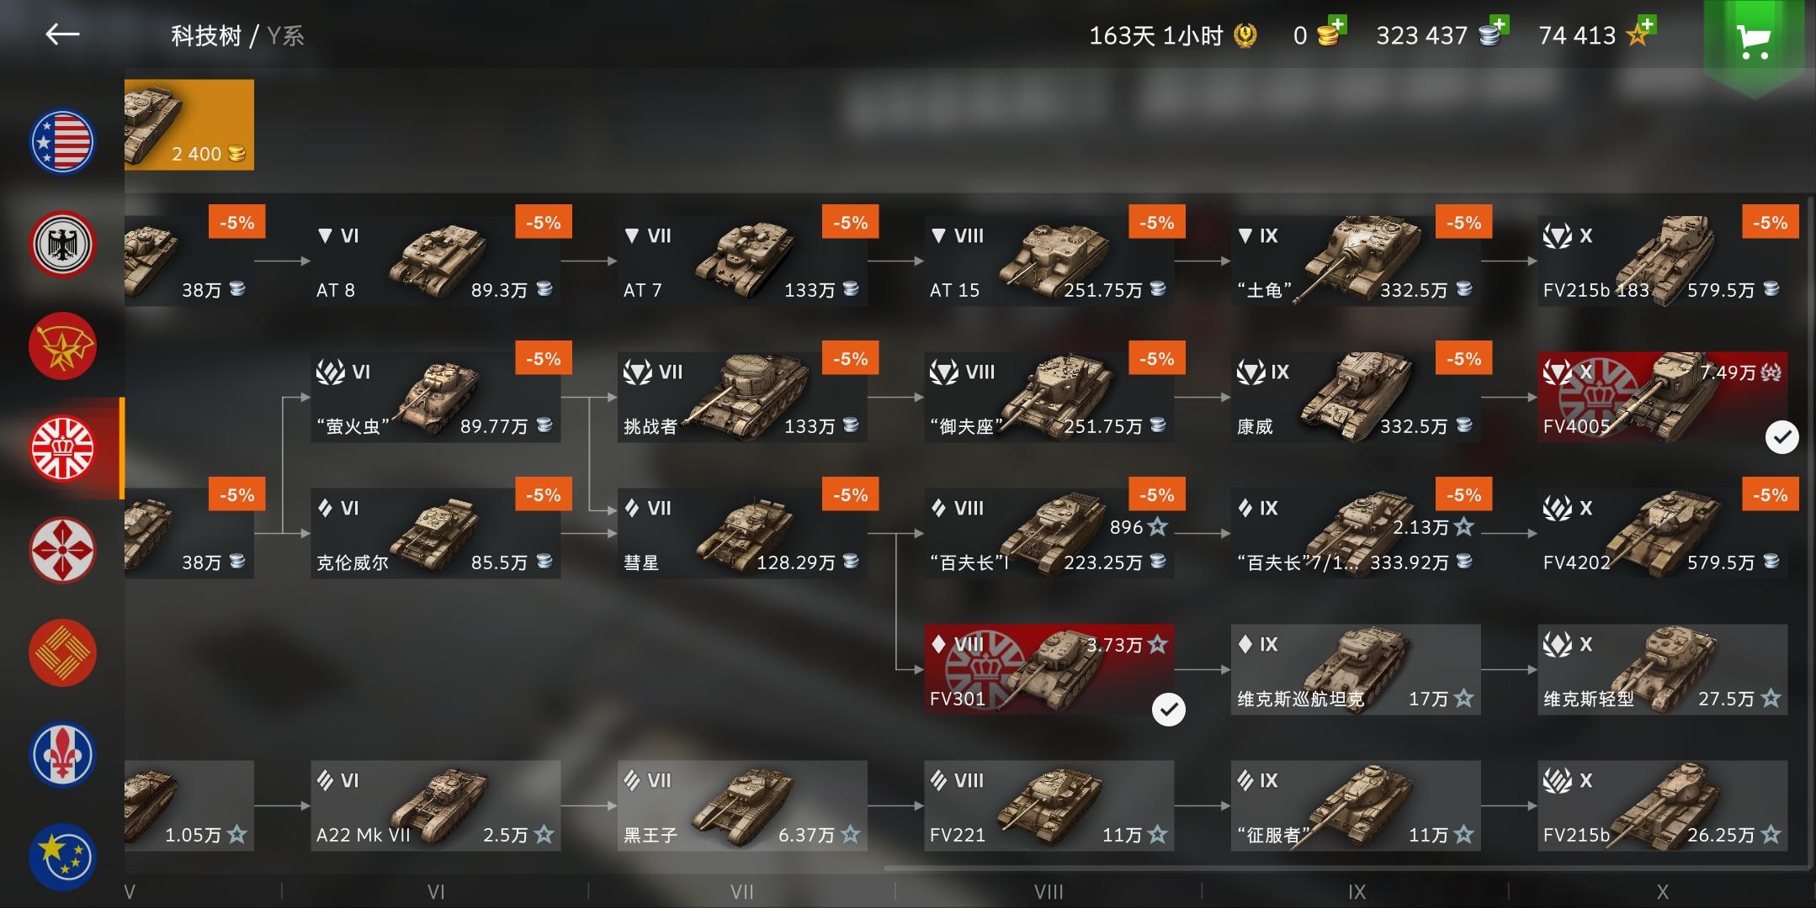The image size is (1816, 908).
Task: Select the China nation icon
Action: coord(62,653)
